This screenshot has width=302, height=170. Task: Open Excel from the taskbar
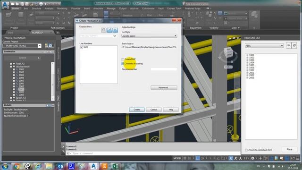pyautogui.click(x=115, y=166)
